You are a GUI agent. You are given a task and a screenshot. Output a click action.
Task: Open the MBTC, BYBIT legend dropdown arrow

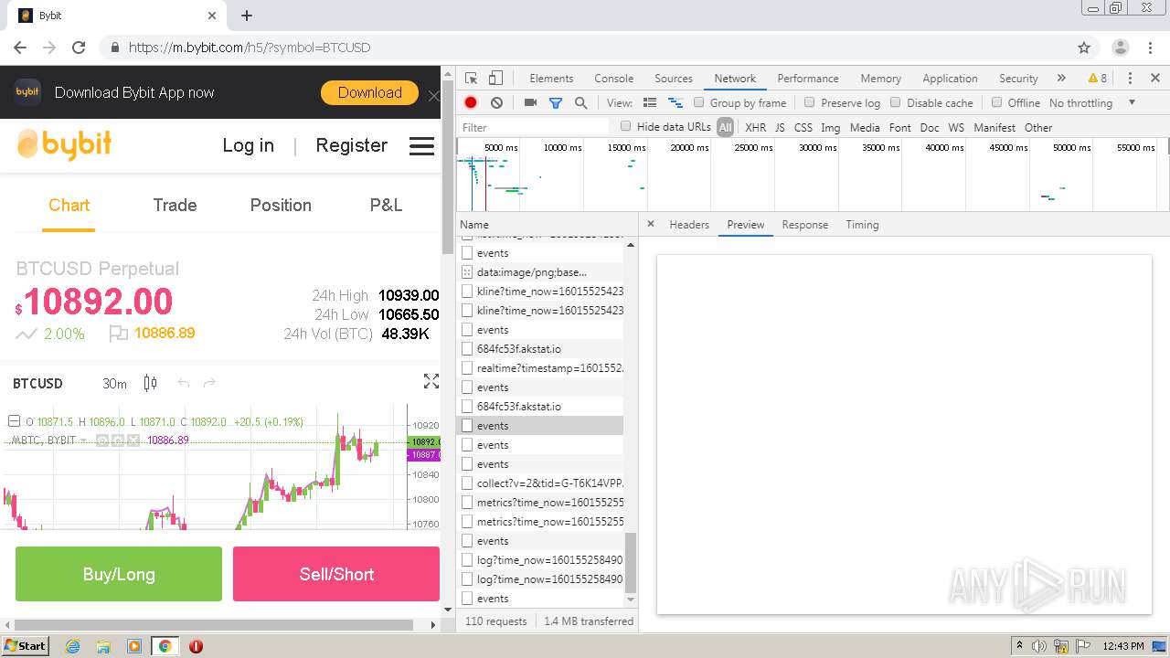click(x=83, y=440)
